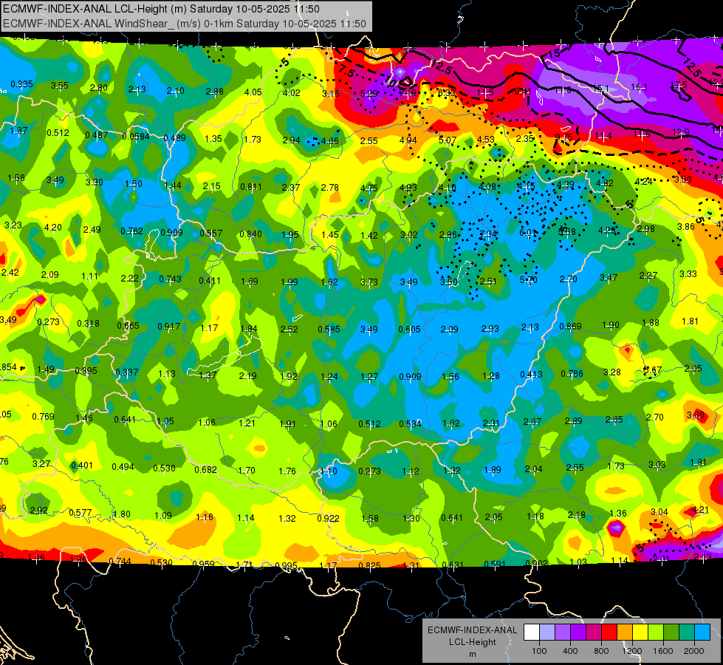
Task: Select the dark green legend swatch
Action: pyautogui.click(x=671, y=632)
